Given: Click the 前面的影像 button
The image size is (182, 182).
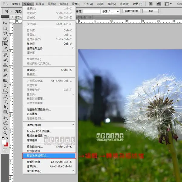Looking at the screenshot, I should (x=131, y=11).
